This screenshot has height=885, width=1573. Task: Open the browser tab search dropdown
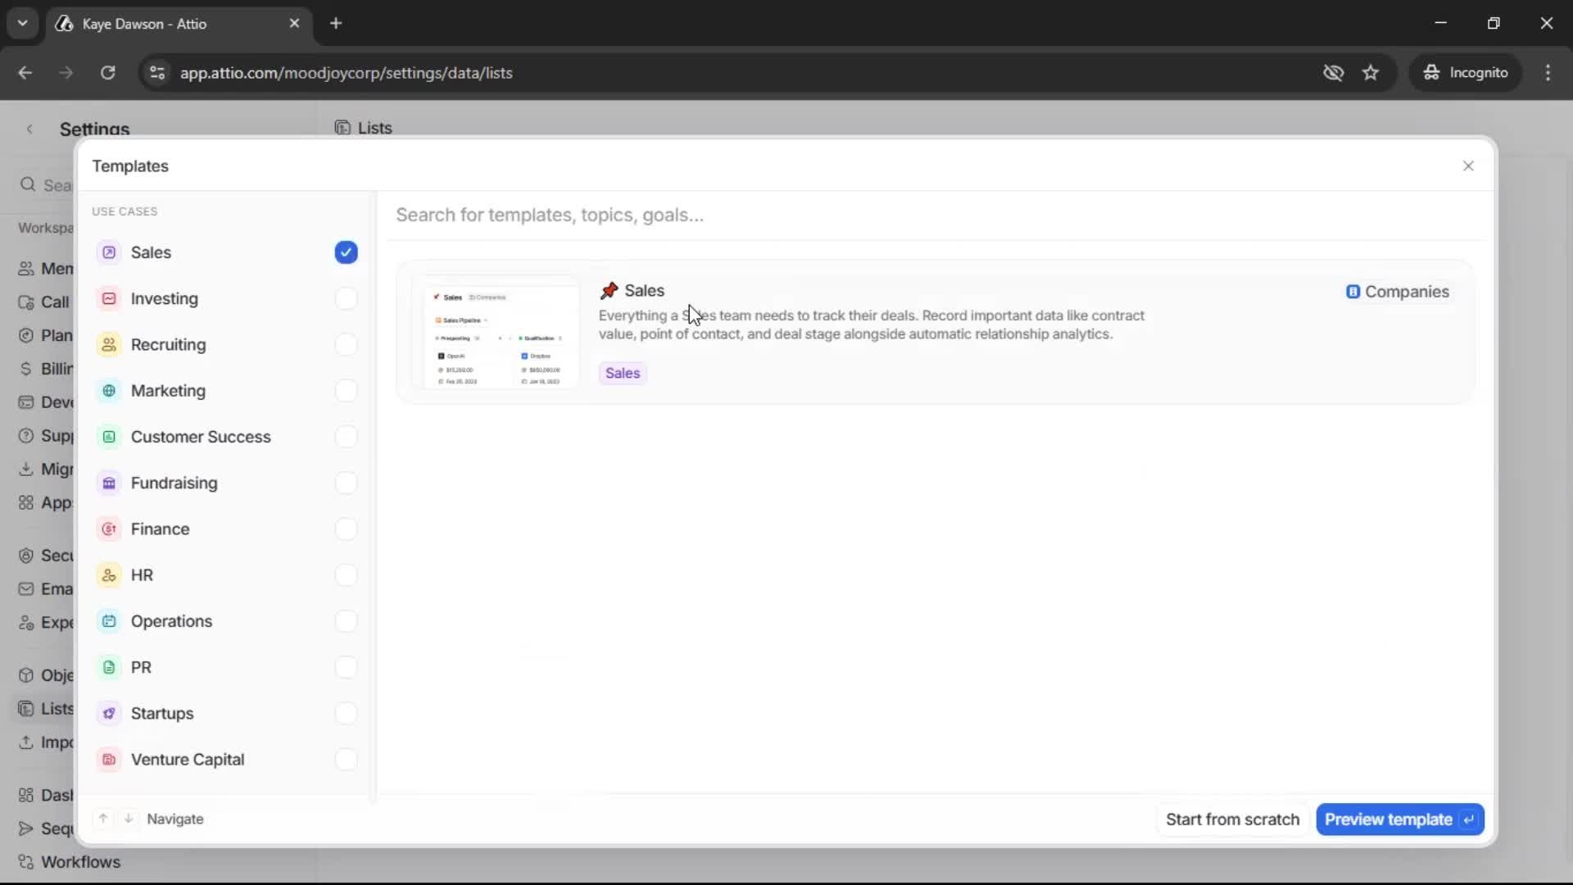click(x=22, y=23)
